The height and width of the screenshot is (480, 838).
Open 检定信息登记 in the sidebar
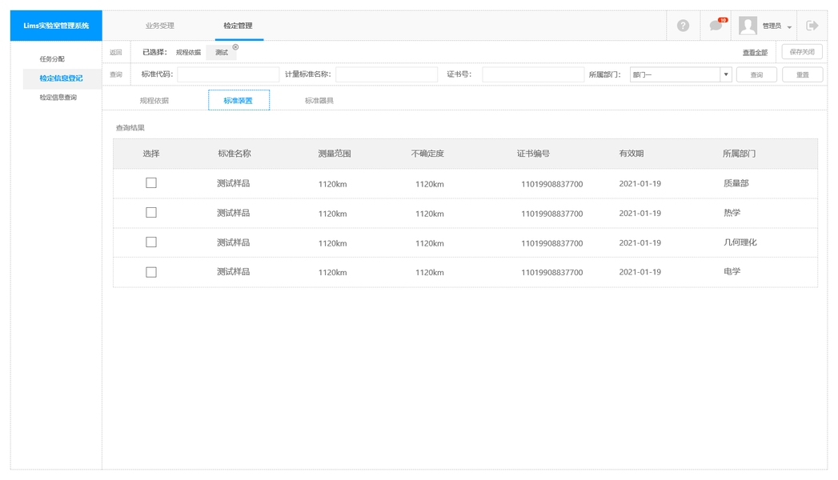point(61,78)
